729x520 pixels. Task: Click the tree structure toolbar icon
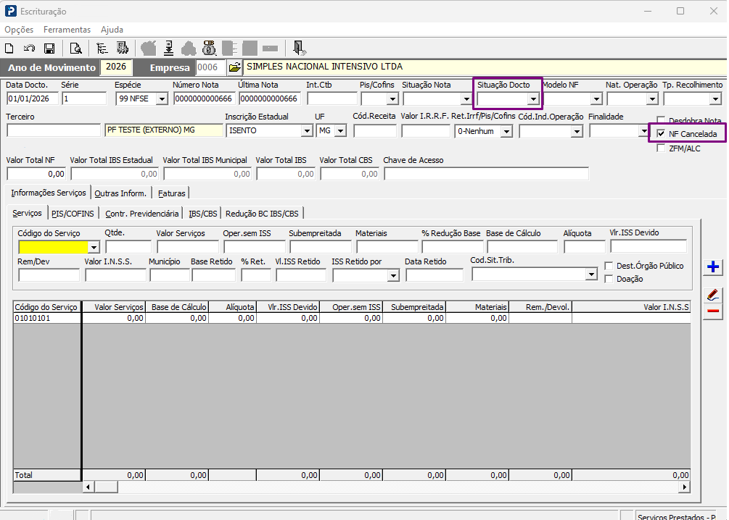click(102, 49)
